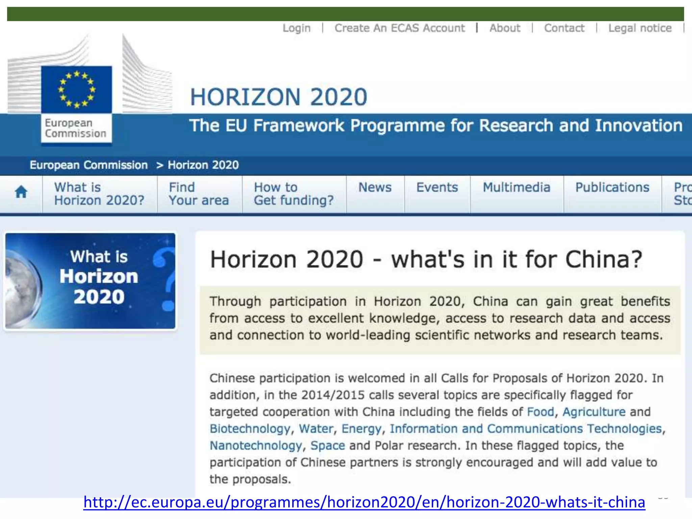Open the About link

505,28
